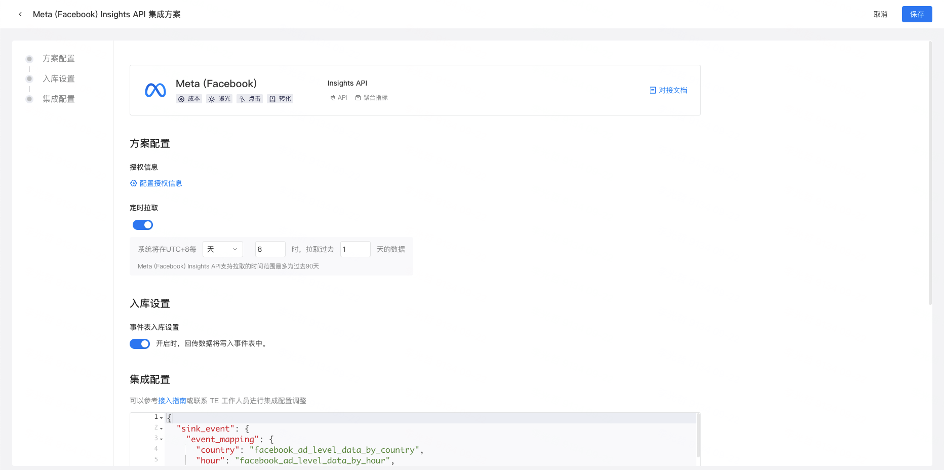
Task: Click the page title Meta (Facebook) Insights API 集成方案
Action: point(107,14)
